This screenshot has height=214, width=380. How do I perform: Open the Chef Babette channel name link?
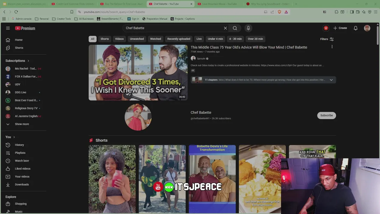(x=201, y=113)
